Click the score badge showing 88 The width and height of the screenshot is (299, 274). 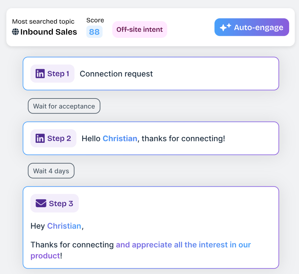coord(94,32)
